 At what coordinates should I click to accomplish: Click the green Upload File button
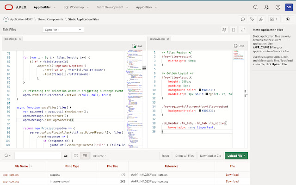click(x=237, y=156)
